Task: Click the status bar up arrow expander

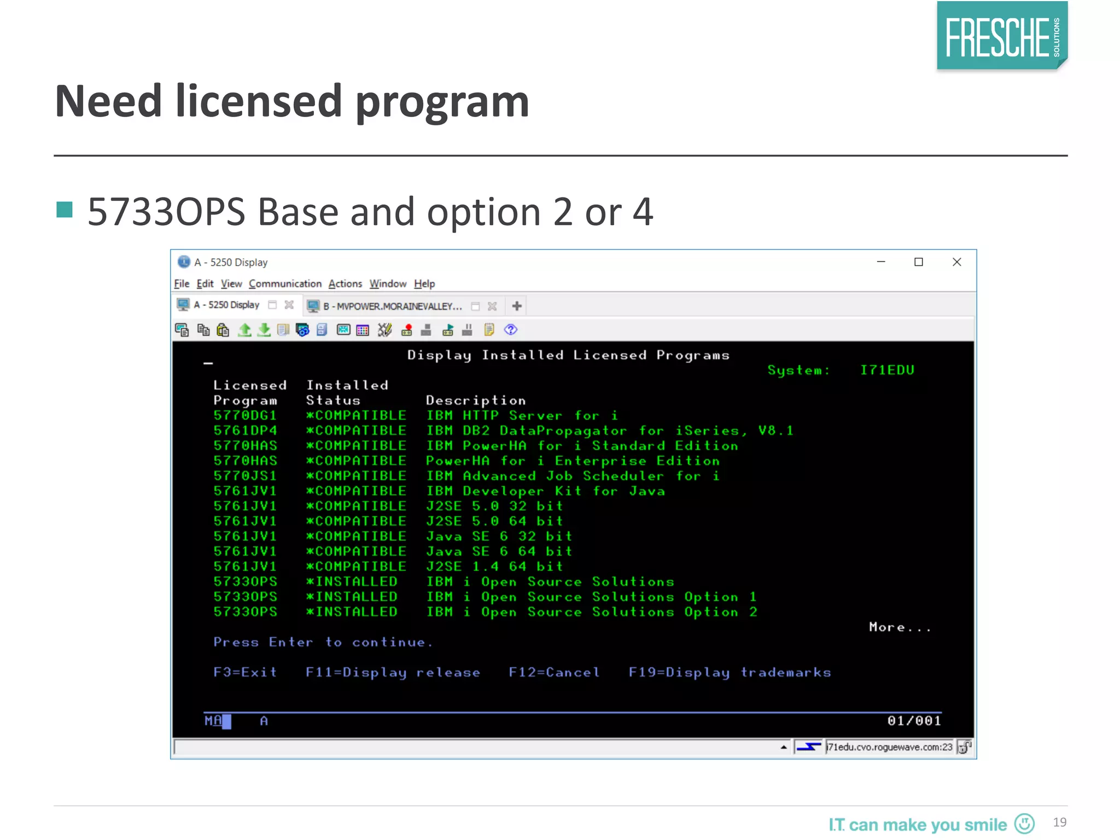Action: [x=784, y=747]
